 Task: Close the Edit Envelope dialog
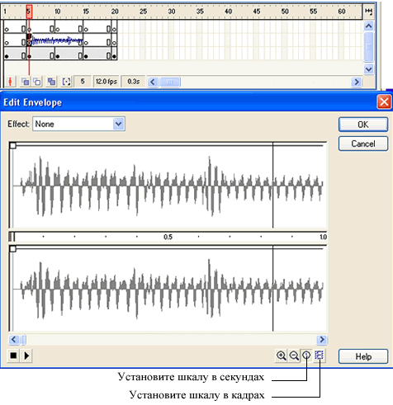pos(384,102)
